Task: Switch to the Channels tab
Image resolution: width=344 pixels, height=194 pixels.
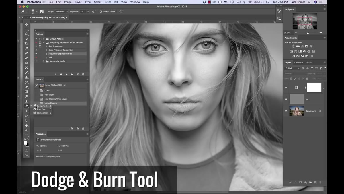Action: 298,62
